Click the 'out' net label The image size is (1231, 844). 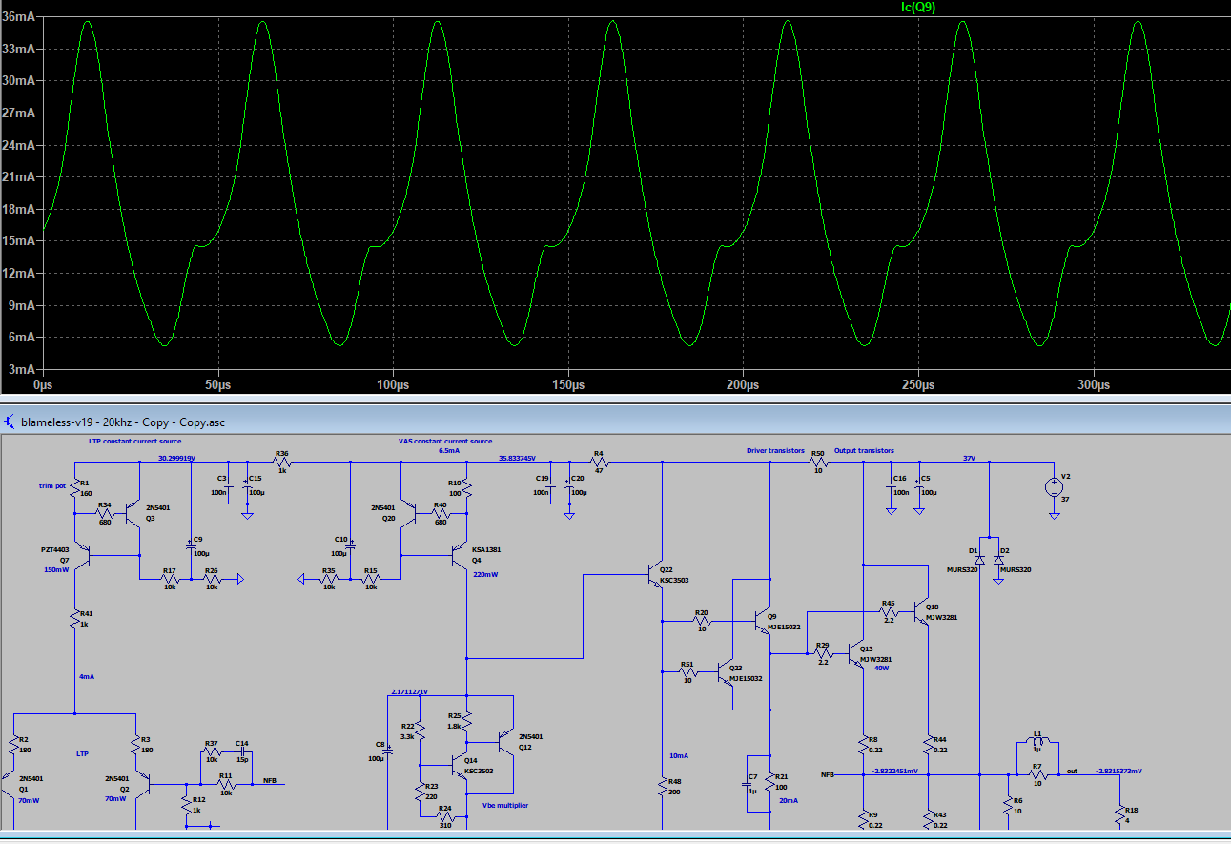point(1072,771)
